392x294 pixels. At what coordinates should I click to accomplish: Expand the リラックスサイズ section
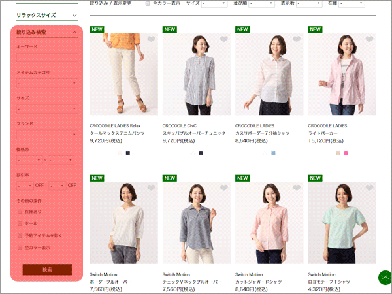(47, 15)
